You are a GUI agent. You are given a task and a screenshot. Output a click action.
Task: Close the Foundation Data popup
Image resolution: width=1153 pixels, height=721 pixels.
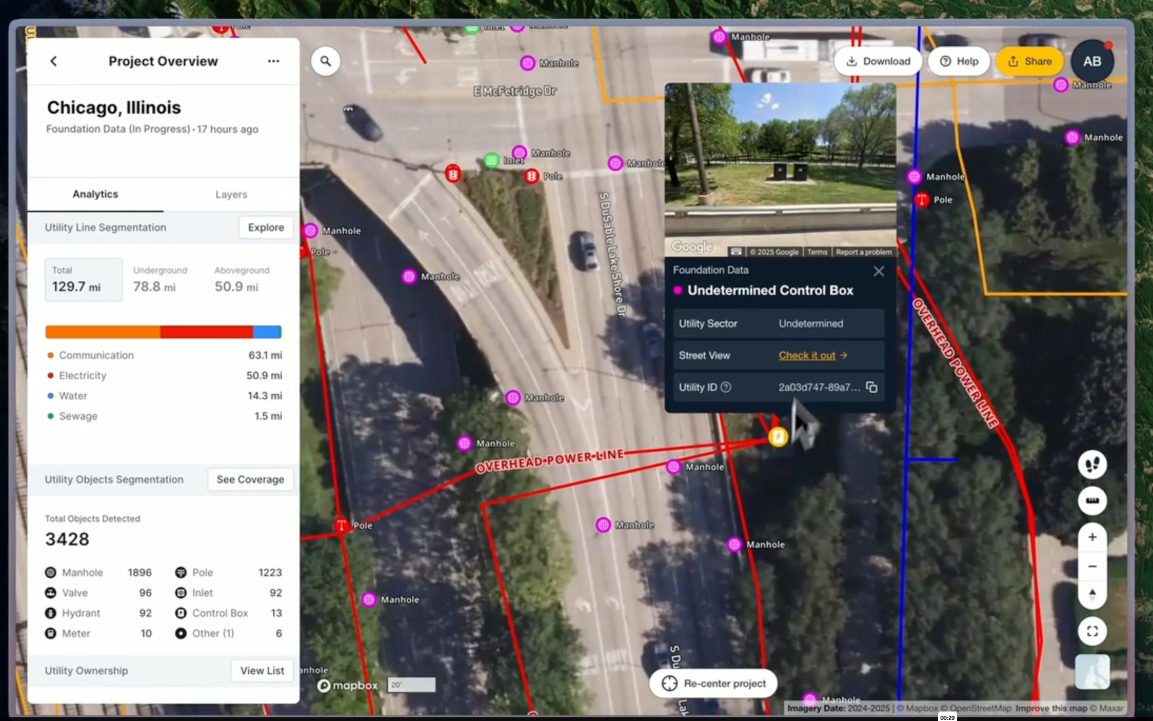point(879,271)
